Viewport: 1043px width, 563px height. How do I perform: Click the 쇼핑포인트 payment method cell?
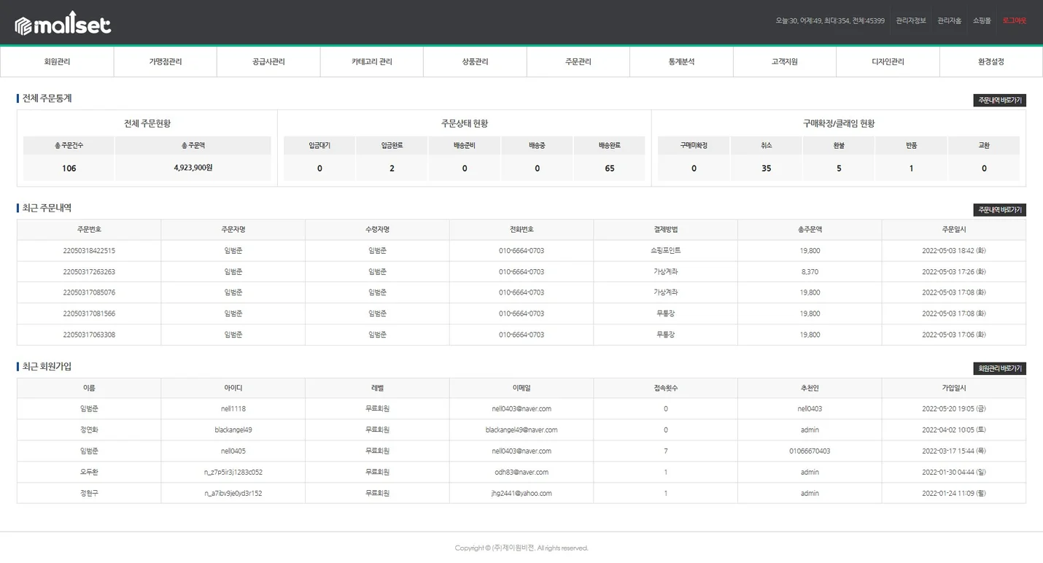point(666,251)
